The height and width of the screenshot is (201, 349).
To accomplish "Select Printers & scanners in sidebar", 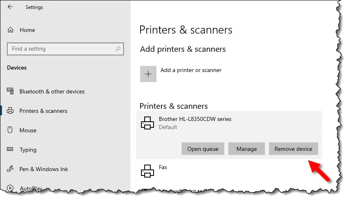I will pos(43,111).
